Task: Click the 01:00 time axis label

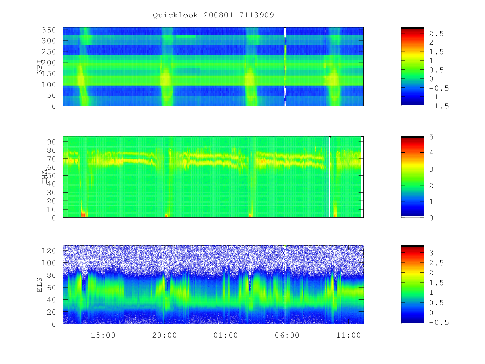Action: 226,336
